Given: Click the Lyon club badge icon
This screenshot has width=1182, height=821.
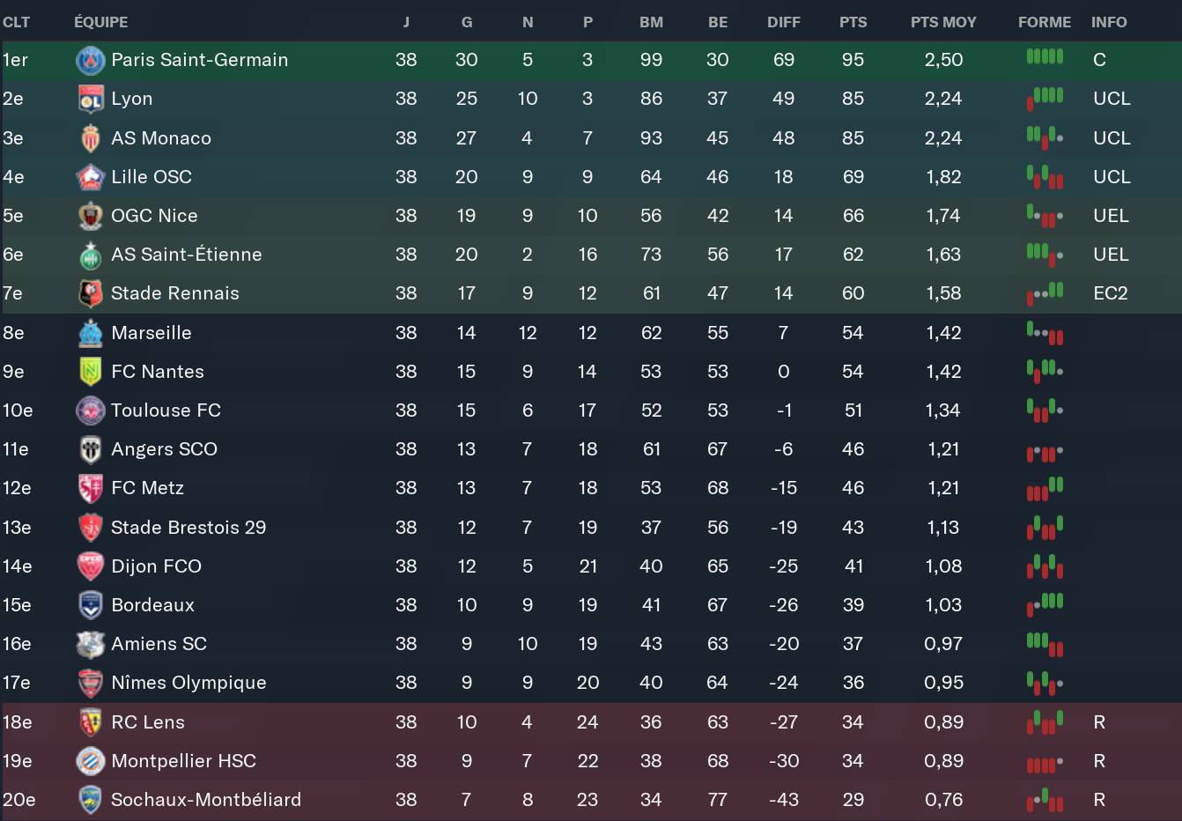Looking at the screenshot, I should 90,99.
